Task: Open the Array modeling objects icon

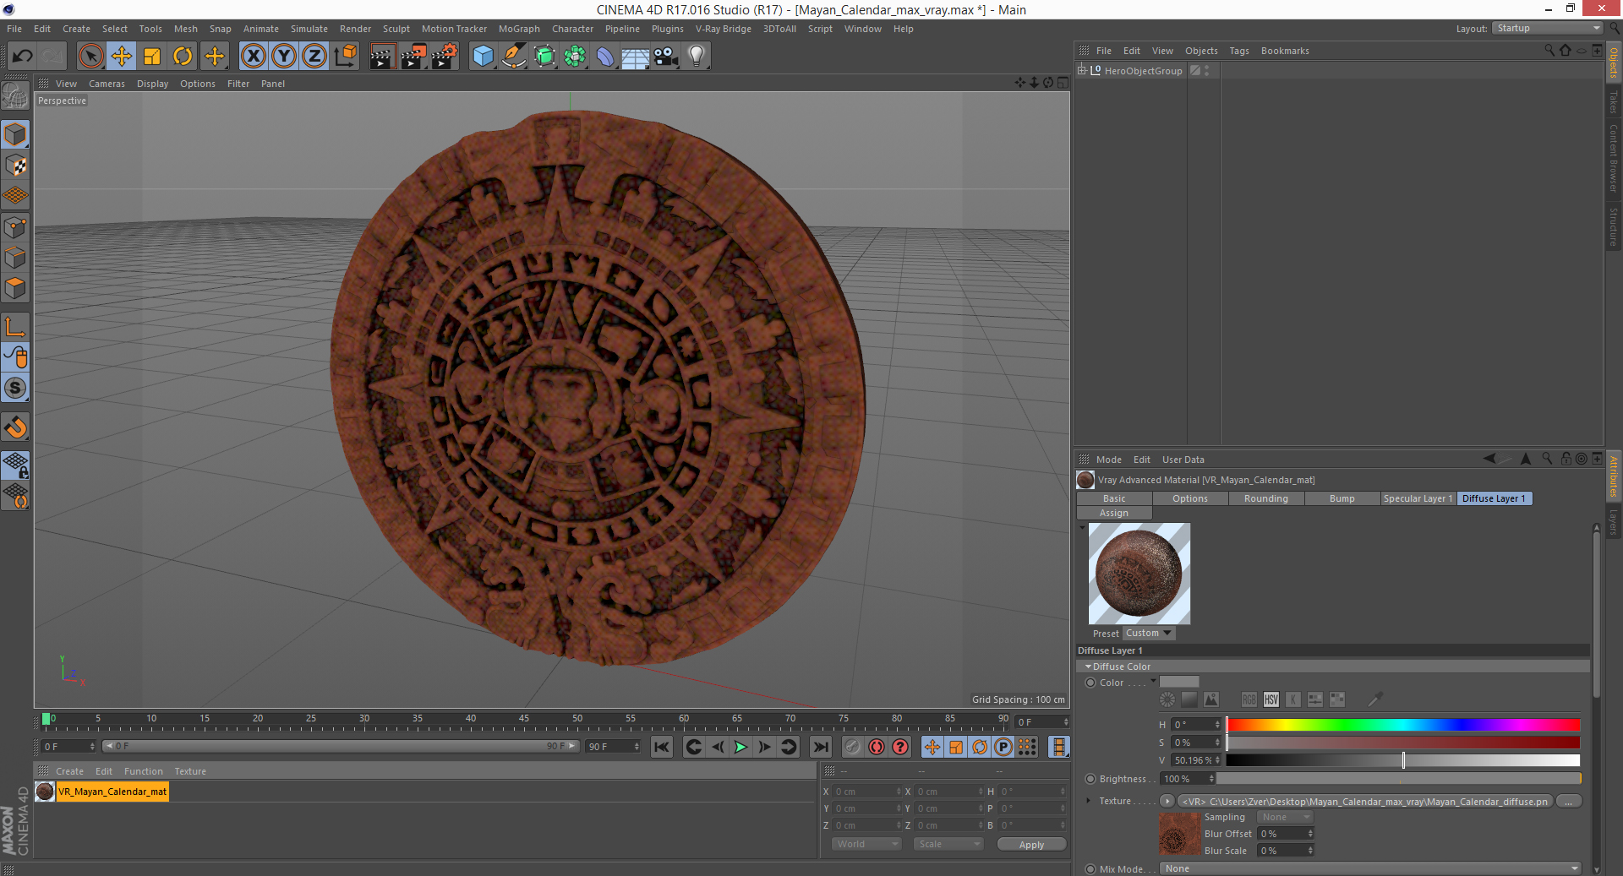Action: (x=575, y=57)
